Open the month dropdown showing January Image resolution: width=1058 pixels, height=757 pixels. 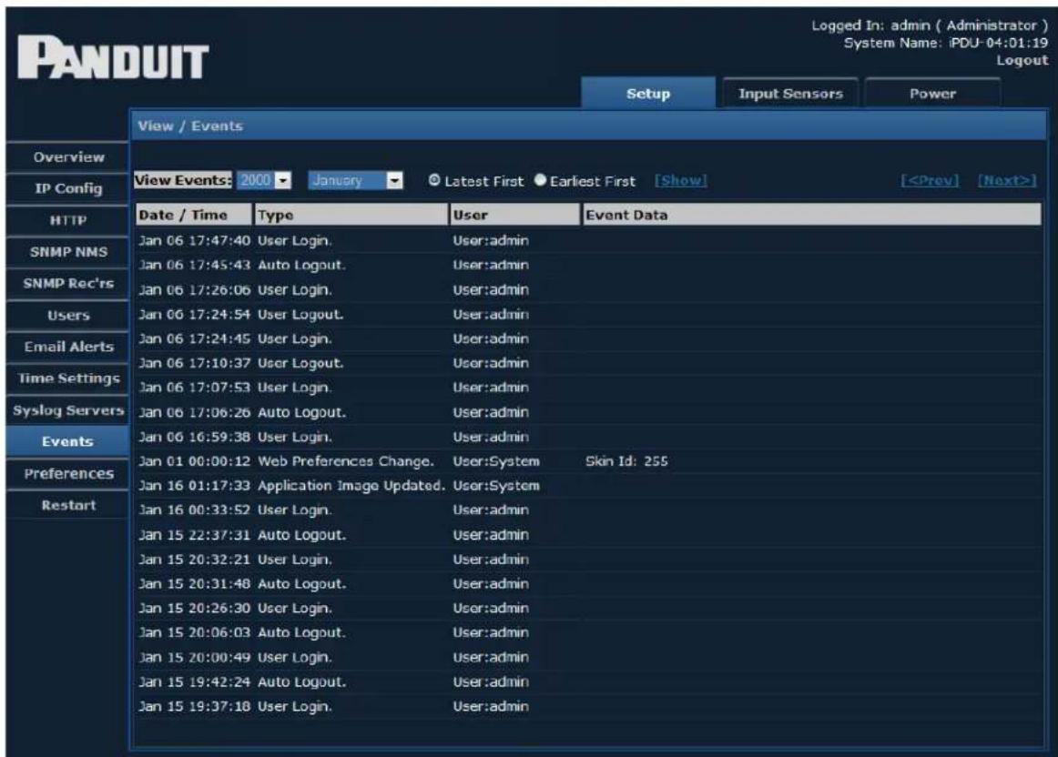click(356, 180)
